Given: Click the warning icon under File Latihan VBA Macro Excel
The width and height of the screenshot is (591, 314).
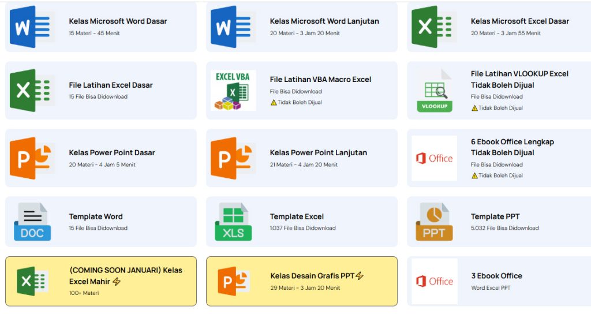Looking at the screenshot, I should [274, 103].
